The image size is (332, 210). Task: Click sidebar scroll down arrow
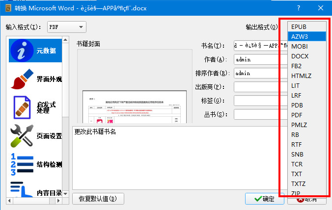point(65,194)
